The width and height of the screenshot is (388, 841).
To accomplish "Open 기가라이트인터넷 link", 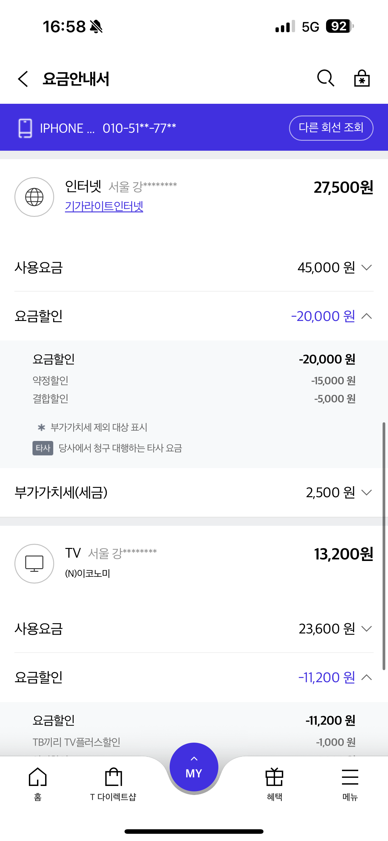I will (x=104, y=206).
